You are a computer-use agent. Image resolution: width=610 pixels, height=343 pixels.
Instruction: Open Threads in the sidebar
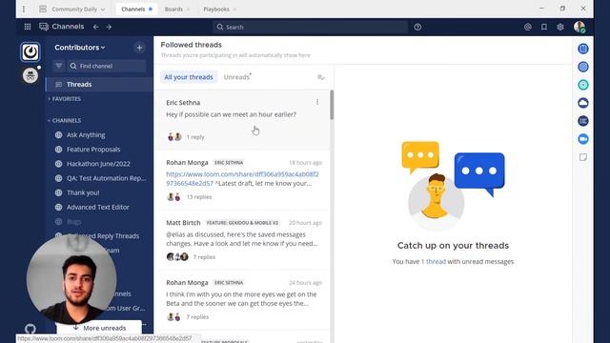point(99,85)
